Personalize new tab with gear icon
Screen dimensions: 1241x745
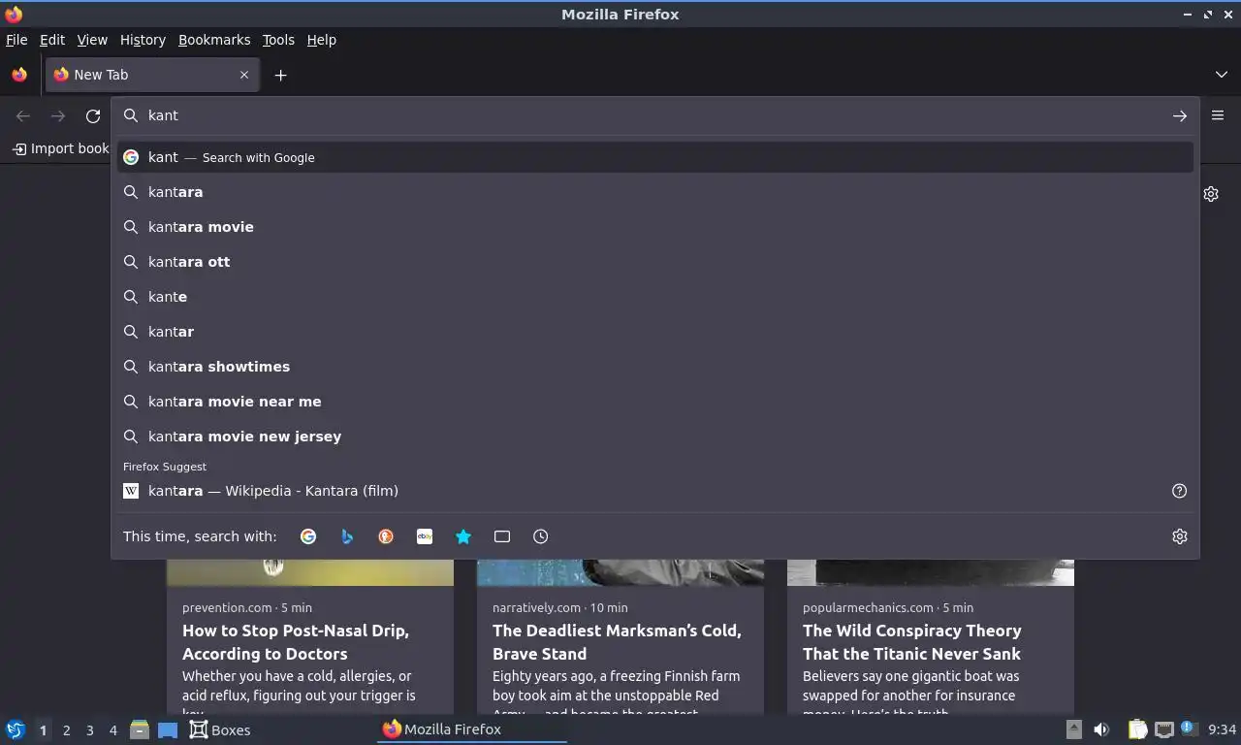pyautogui.click(x=1211, y=194)
